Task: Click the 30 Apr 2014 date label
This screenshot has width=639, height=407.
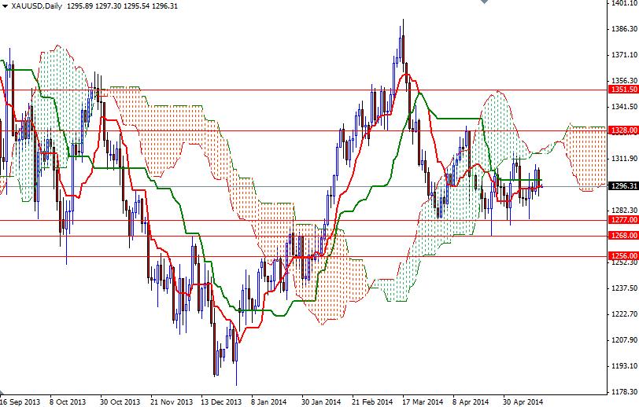Action: coord(523,401)
